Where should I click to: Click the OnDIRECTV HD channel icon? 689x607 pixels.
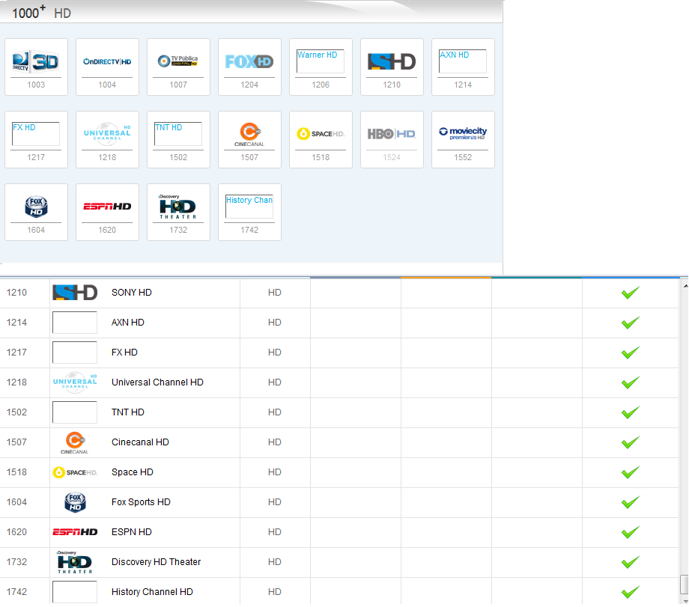106,61
